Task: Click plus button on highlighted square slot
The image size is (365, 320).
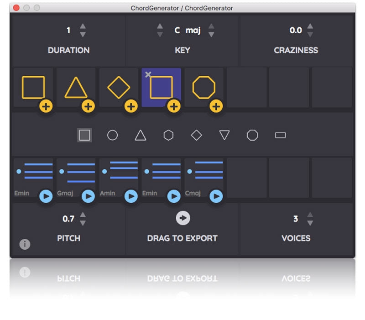Action: [x=174, y=106]
